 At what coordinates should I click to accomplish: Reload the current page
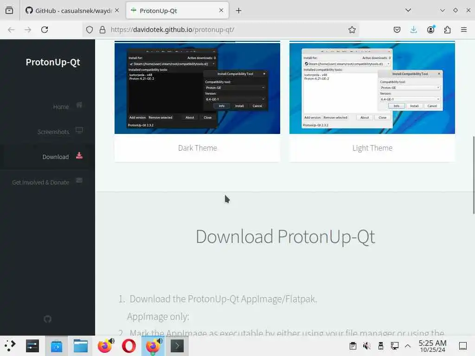coord(45,30)
